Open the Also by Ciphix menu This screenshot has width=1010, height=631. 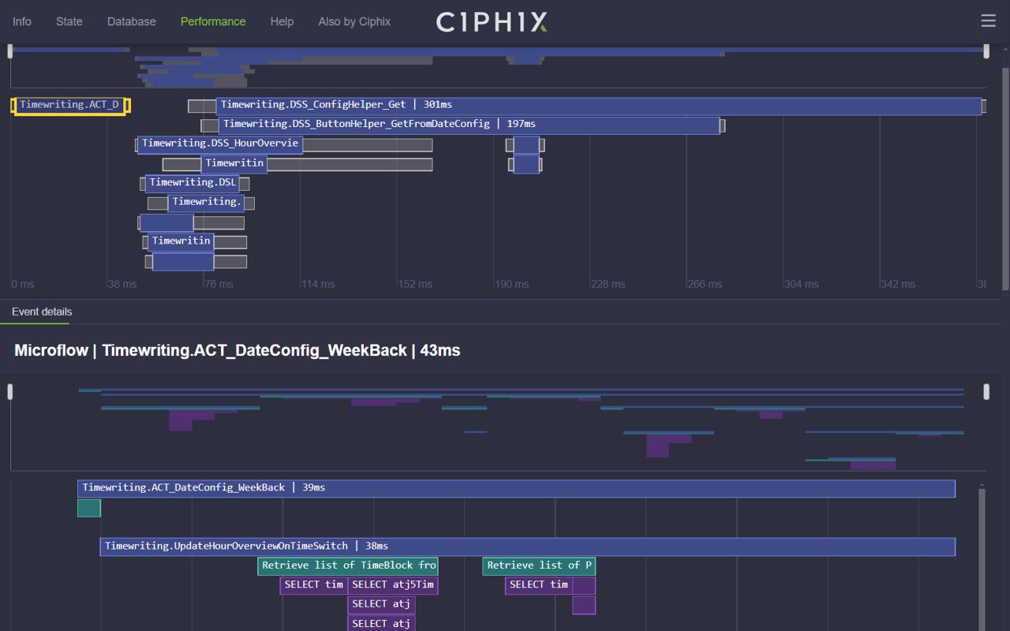pos(353,21)
